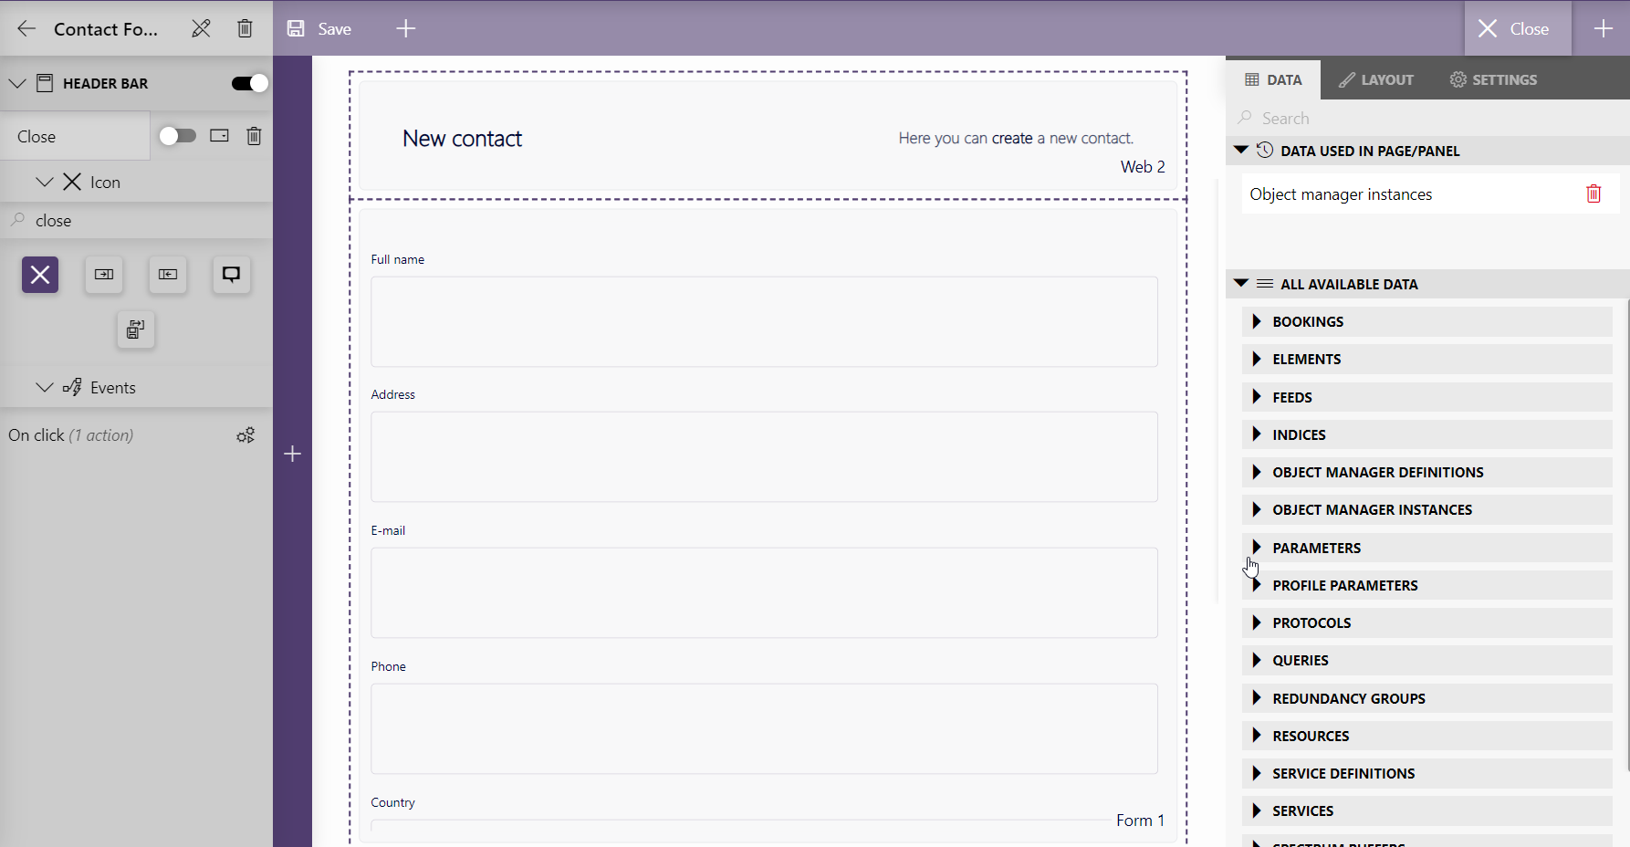Select the X close icon variant

tap(39, 274)
